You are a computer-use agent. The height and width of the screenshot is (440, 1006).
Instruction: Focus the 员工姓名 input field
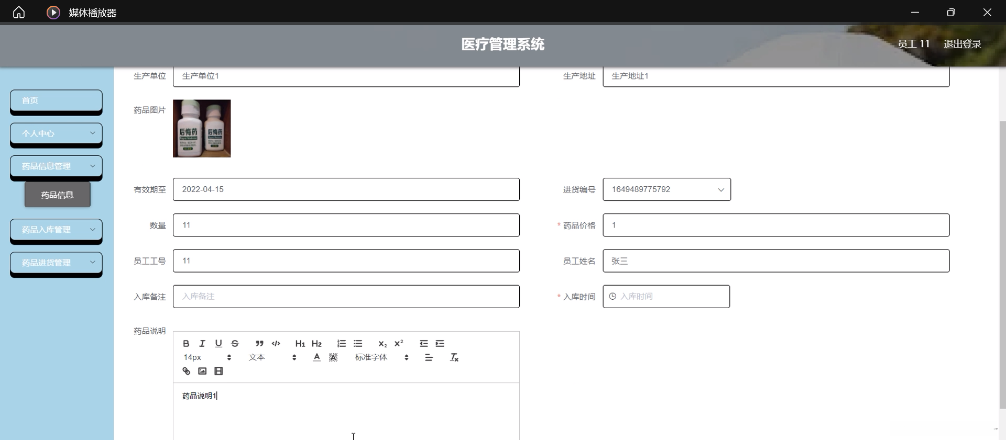(776, 261)
